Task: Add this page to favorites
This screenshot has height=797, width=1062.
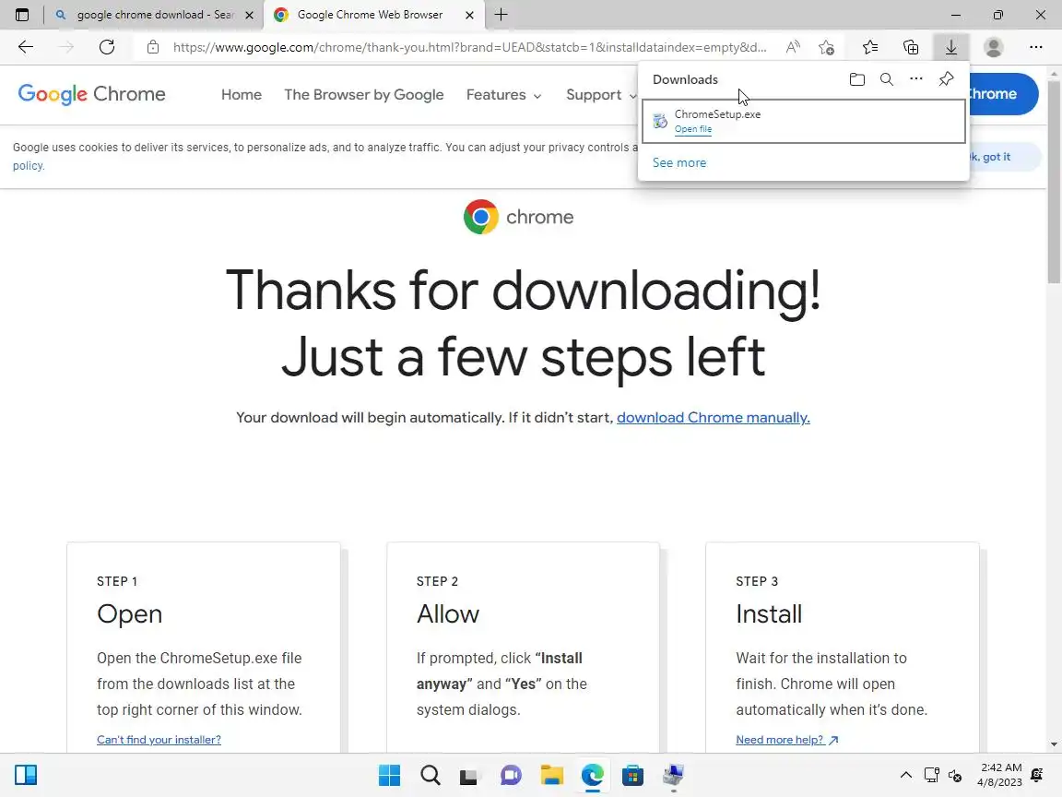Action: click(826, 47)
